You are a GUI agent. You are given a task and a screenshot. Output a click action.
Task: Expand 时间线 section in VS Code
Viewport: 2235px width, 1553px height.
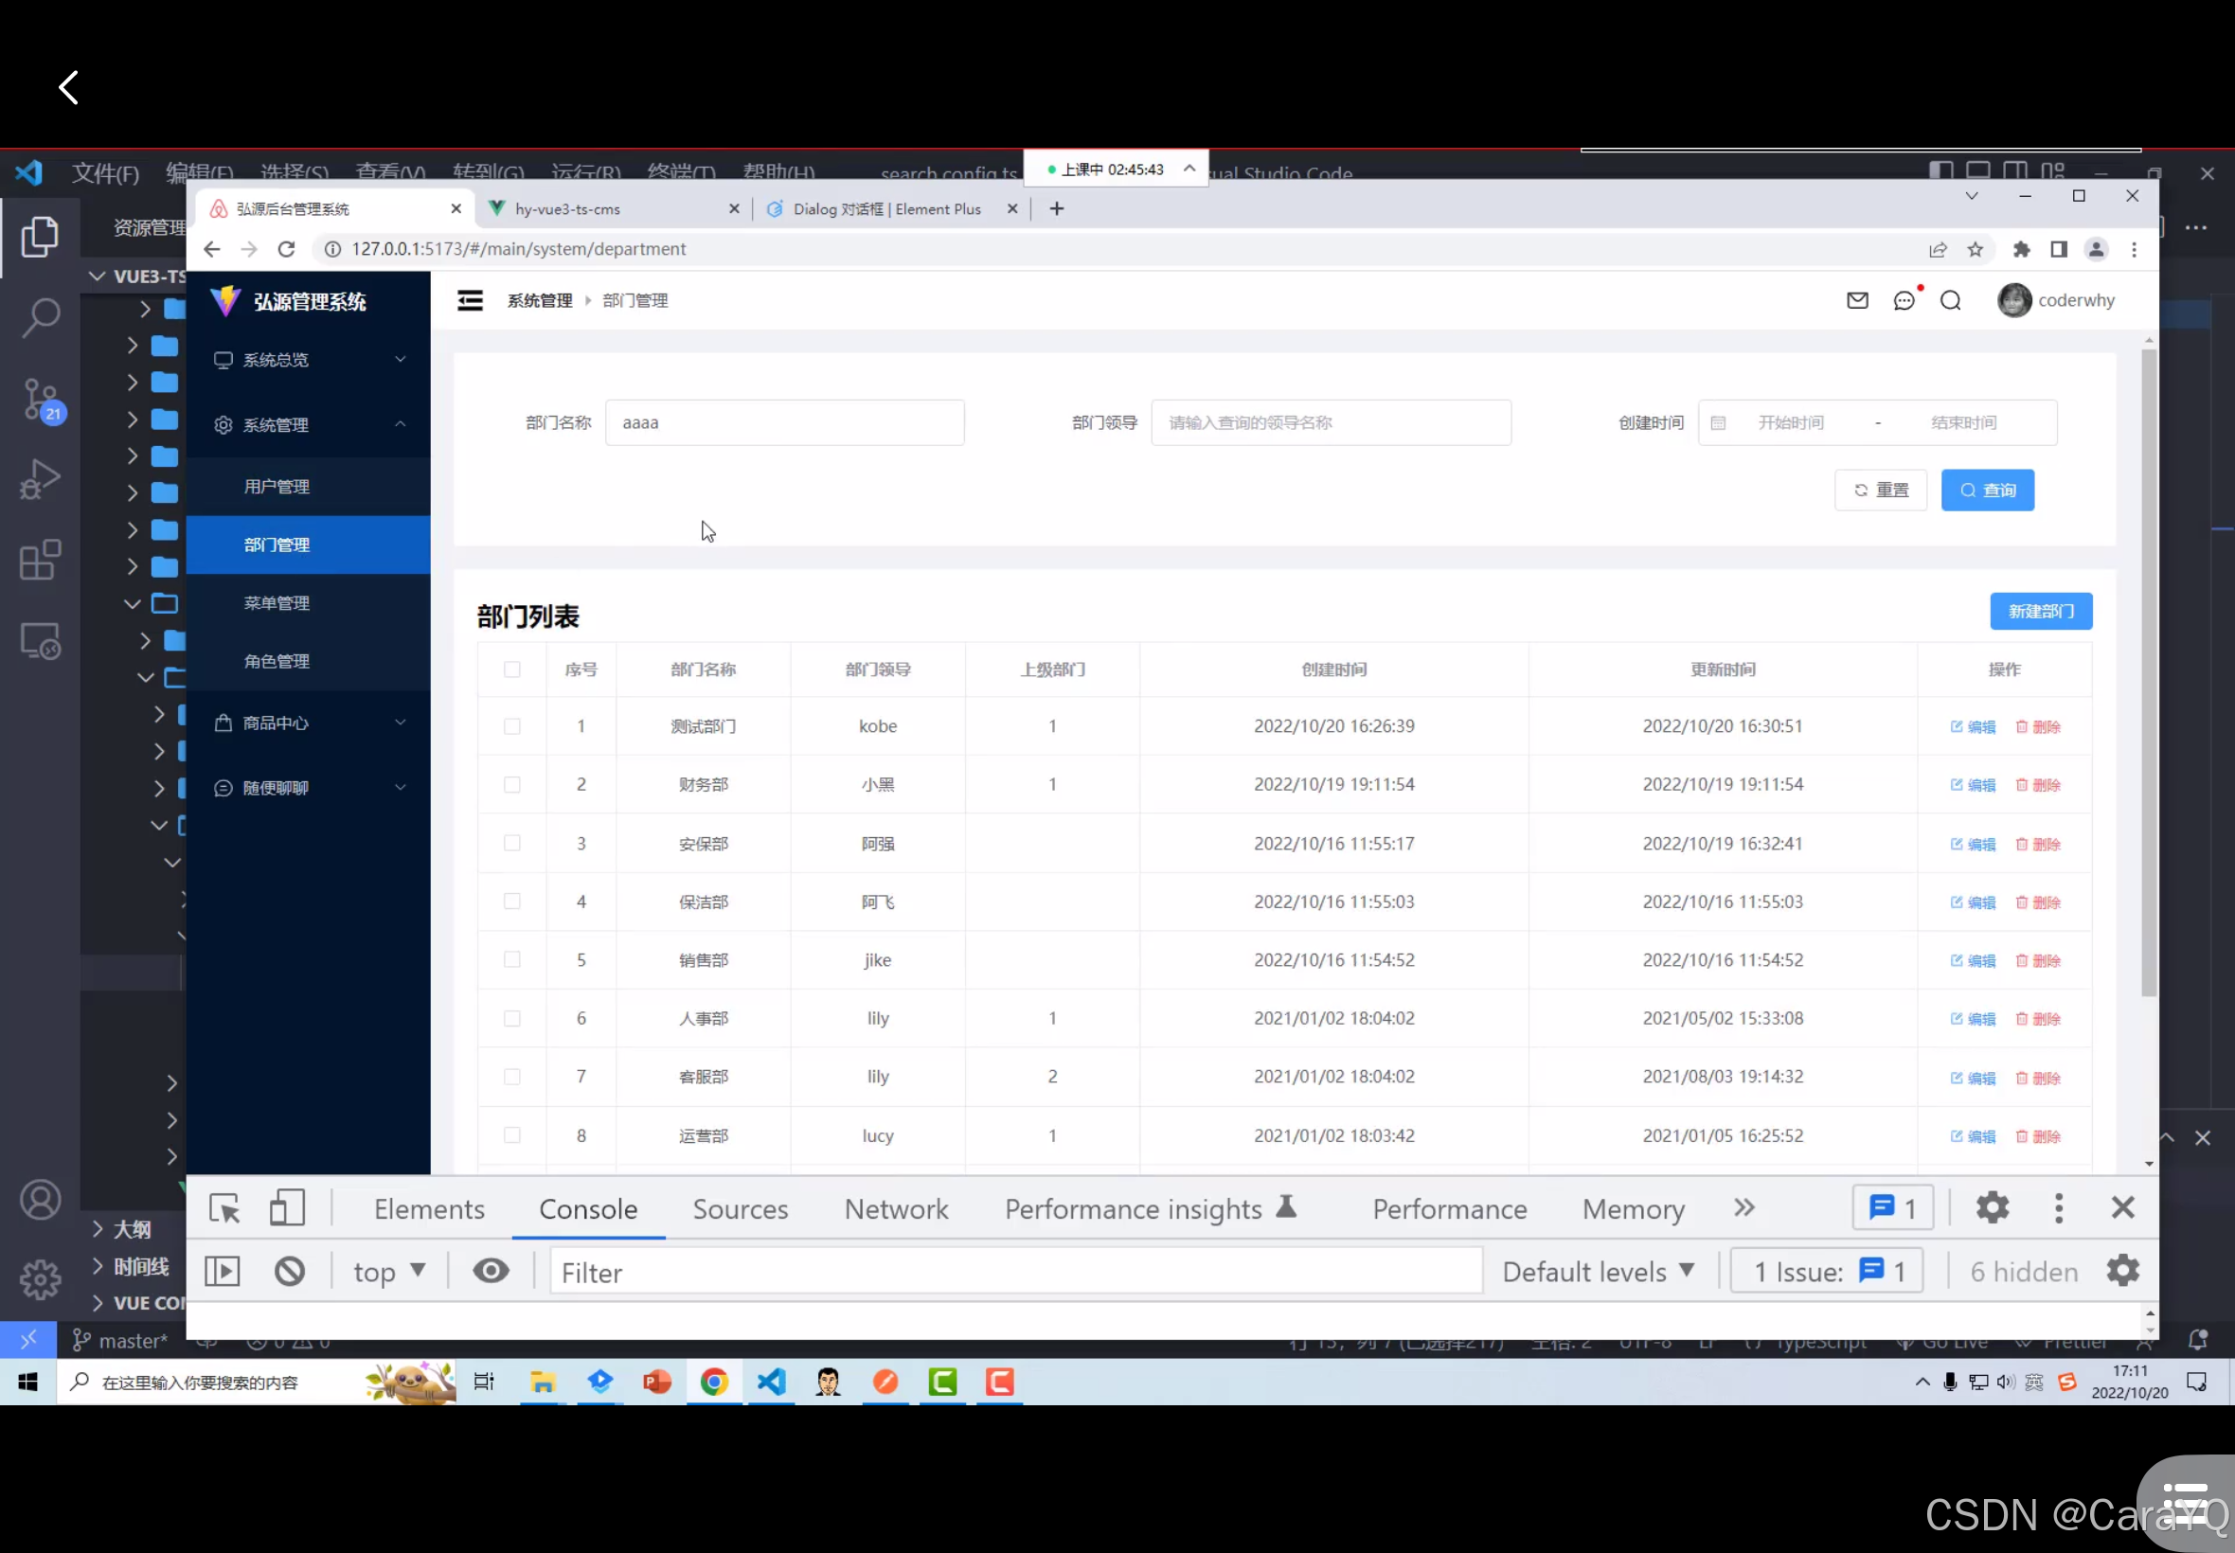(x=141, y=1266)
